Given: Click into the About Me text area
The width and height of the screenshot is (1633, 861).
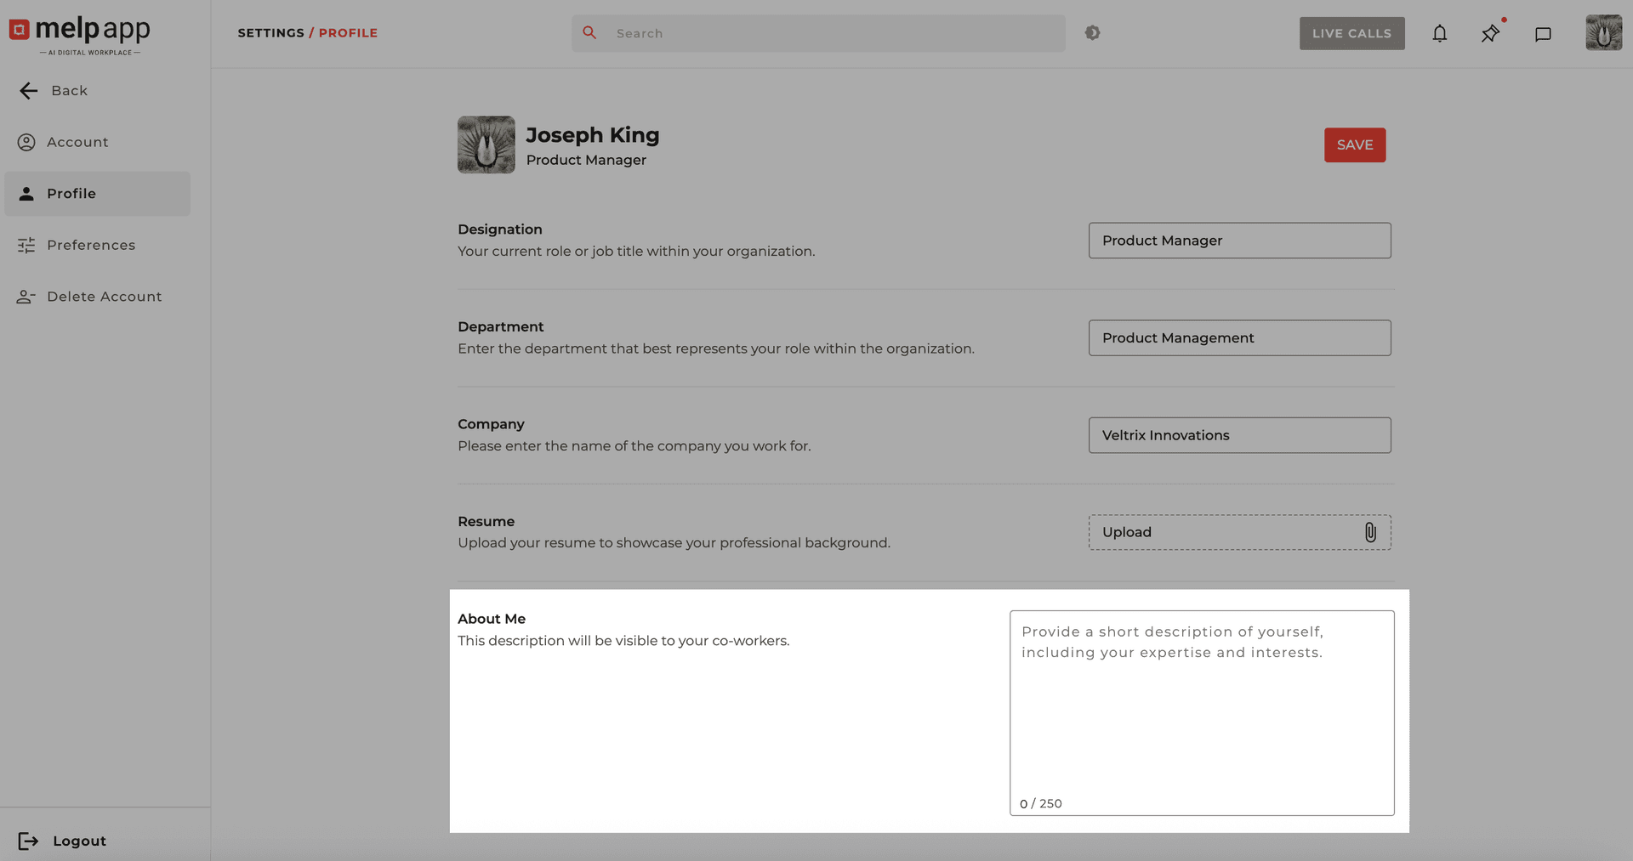Looking at the screenshot, I should click(1201, 714).
